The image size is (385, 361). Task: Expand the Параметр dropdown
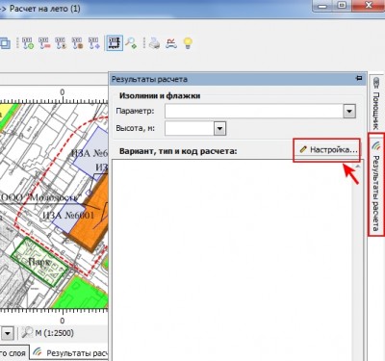349,112
